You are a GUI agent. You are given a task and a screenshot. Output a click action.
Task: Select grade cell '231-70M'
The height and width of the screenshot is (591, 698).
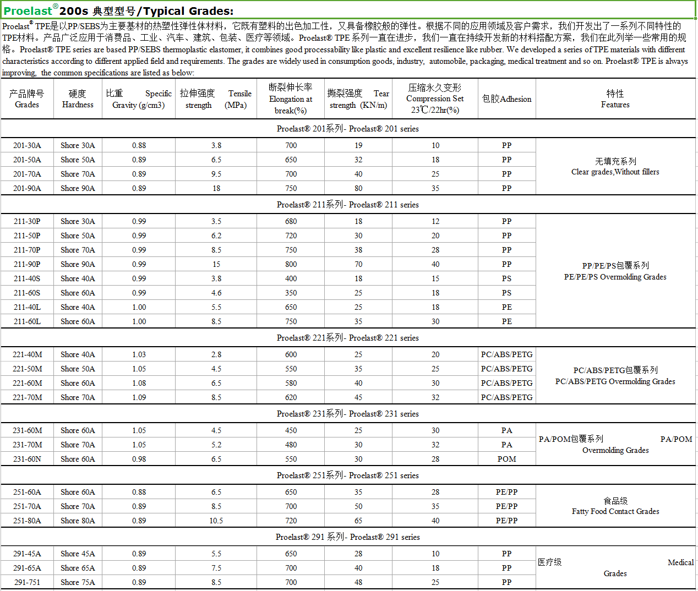pyautogui.click(x=27, y=445)
